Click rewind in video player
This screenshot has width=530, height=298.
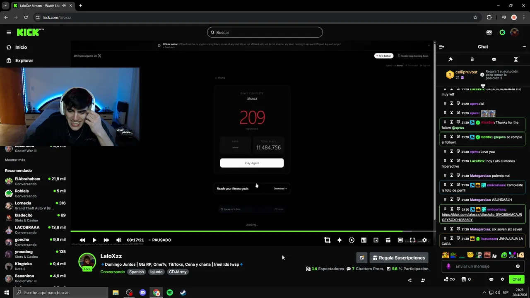(82, 240)
